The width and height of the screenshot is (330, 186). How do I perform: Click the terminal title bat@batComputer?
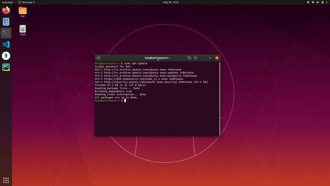[158, 58]
